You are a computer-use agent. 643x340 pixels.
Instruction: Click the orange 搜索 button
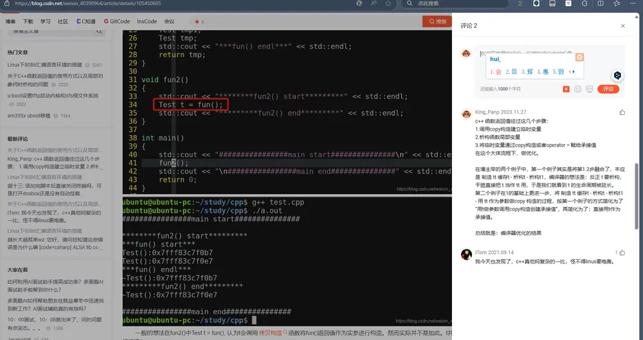pyautogui.click(x=437, y=21)
